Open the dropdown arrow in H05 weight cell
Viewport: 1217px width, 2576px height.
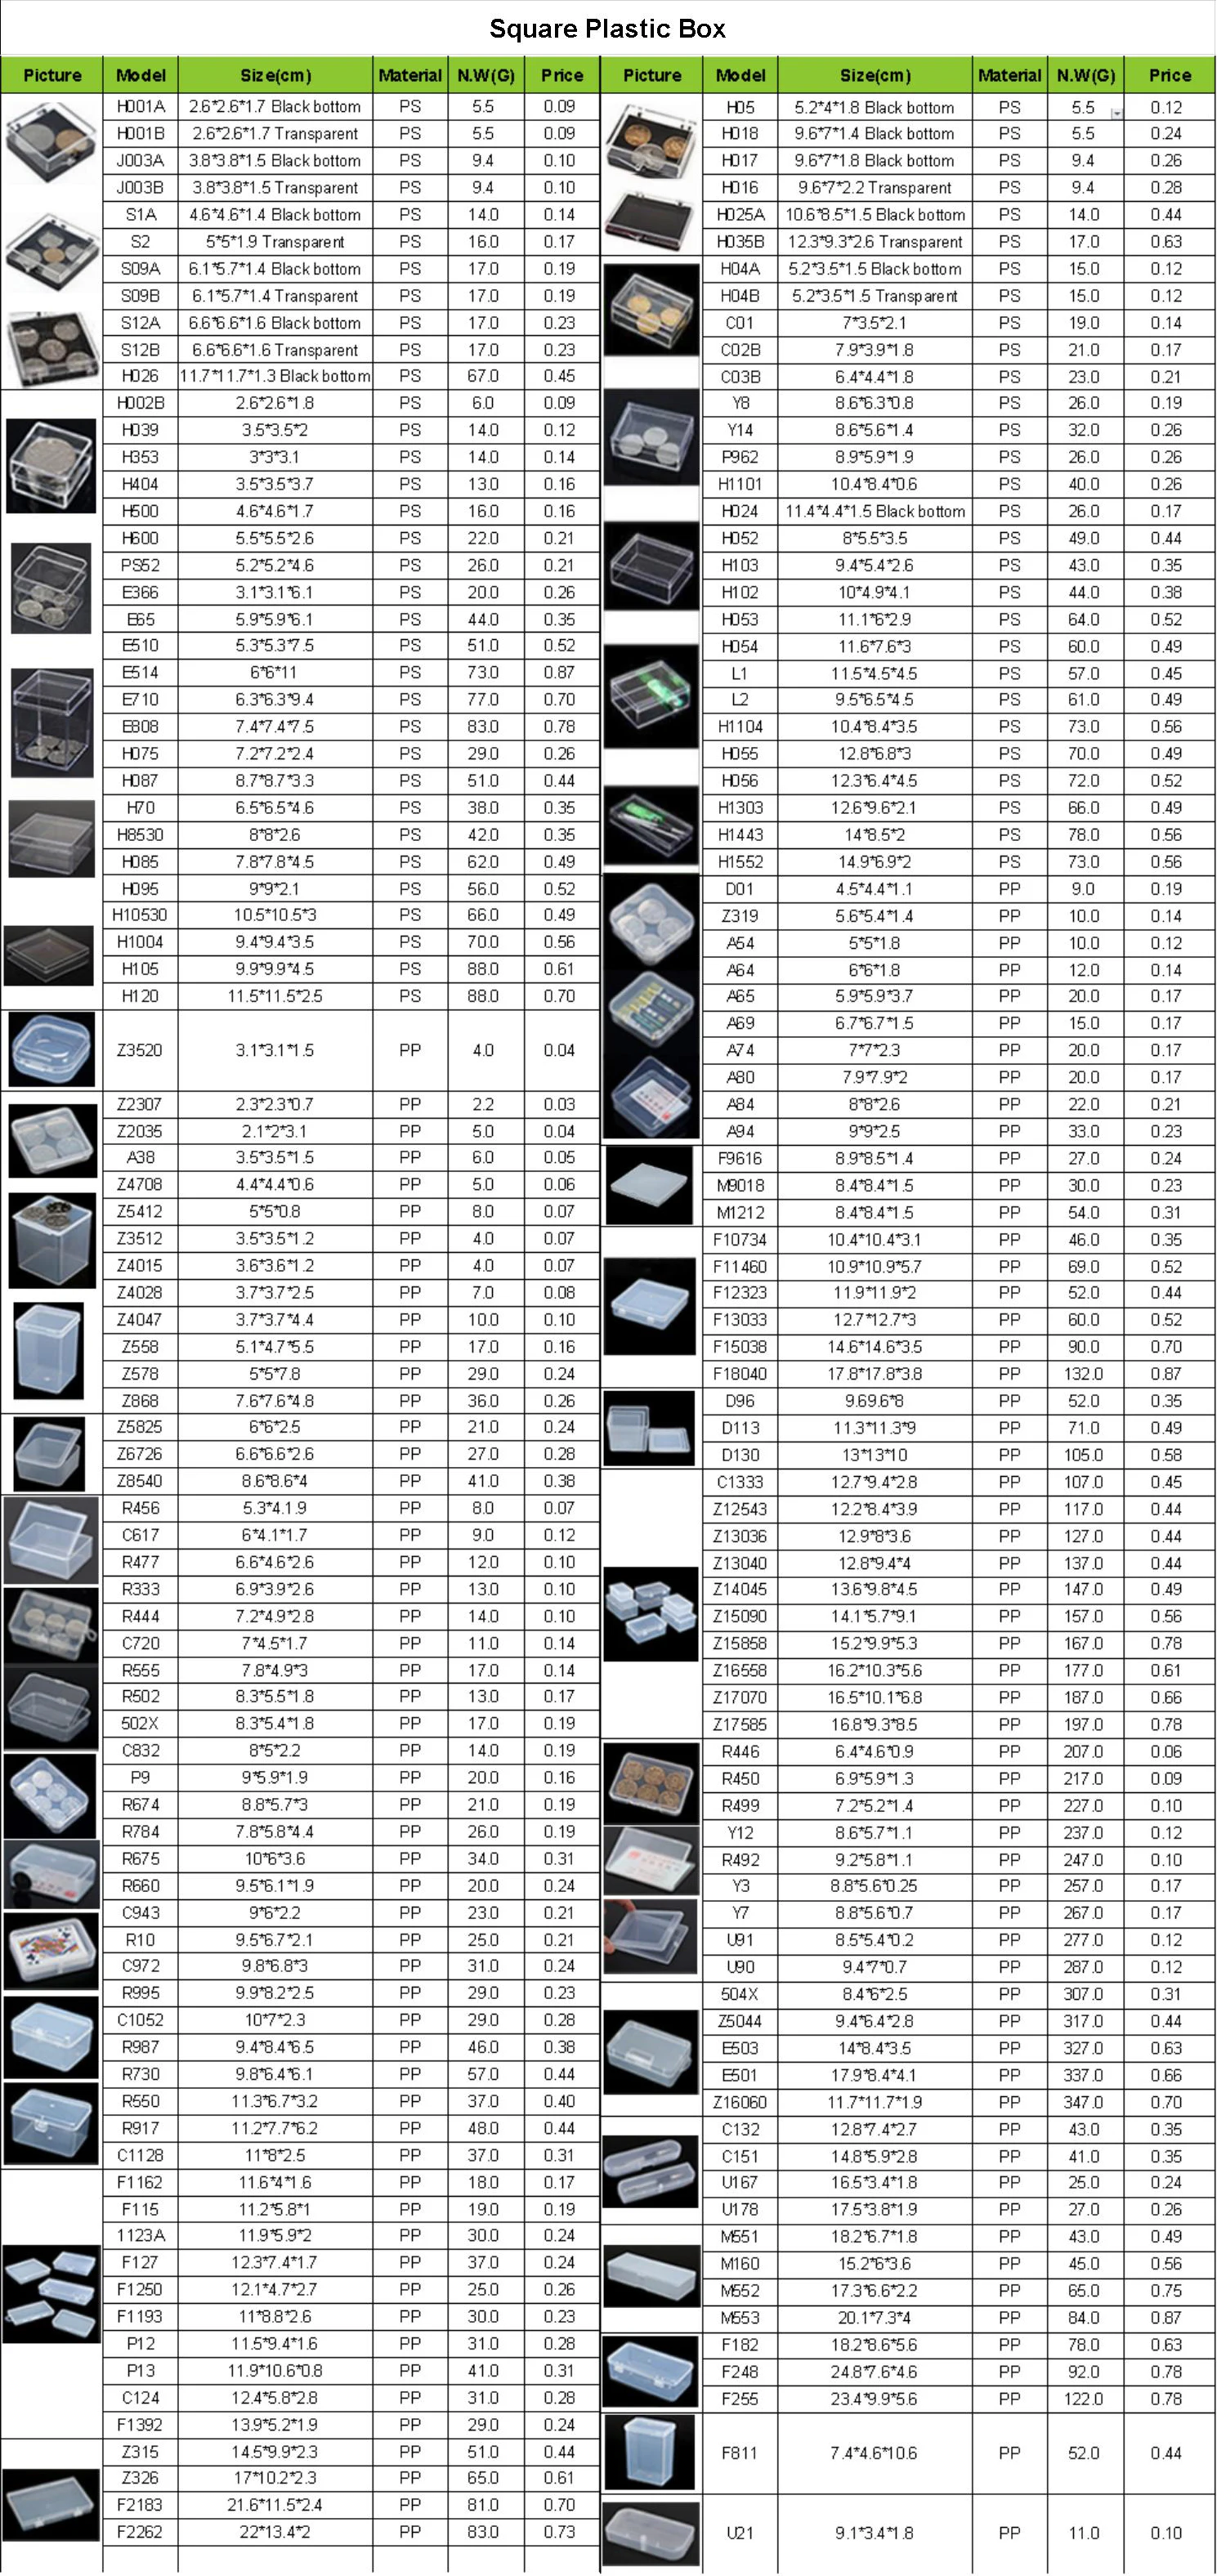1116,114
